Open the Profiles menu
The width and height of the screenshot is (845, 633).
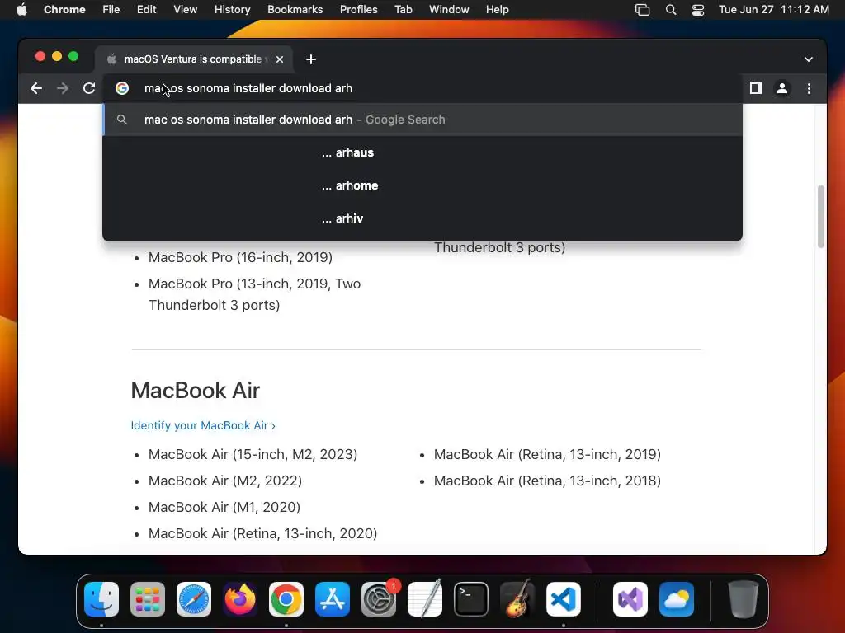coord(358,10)
